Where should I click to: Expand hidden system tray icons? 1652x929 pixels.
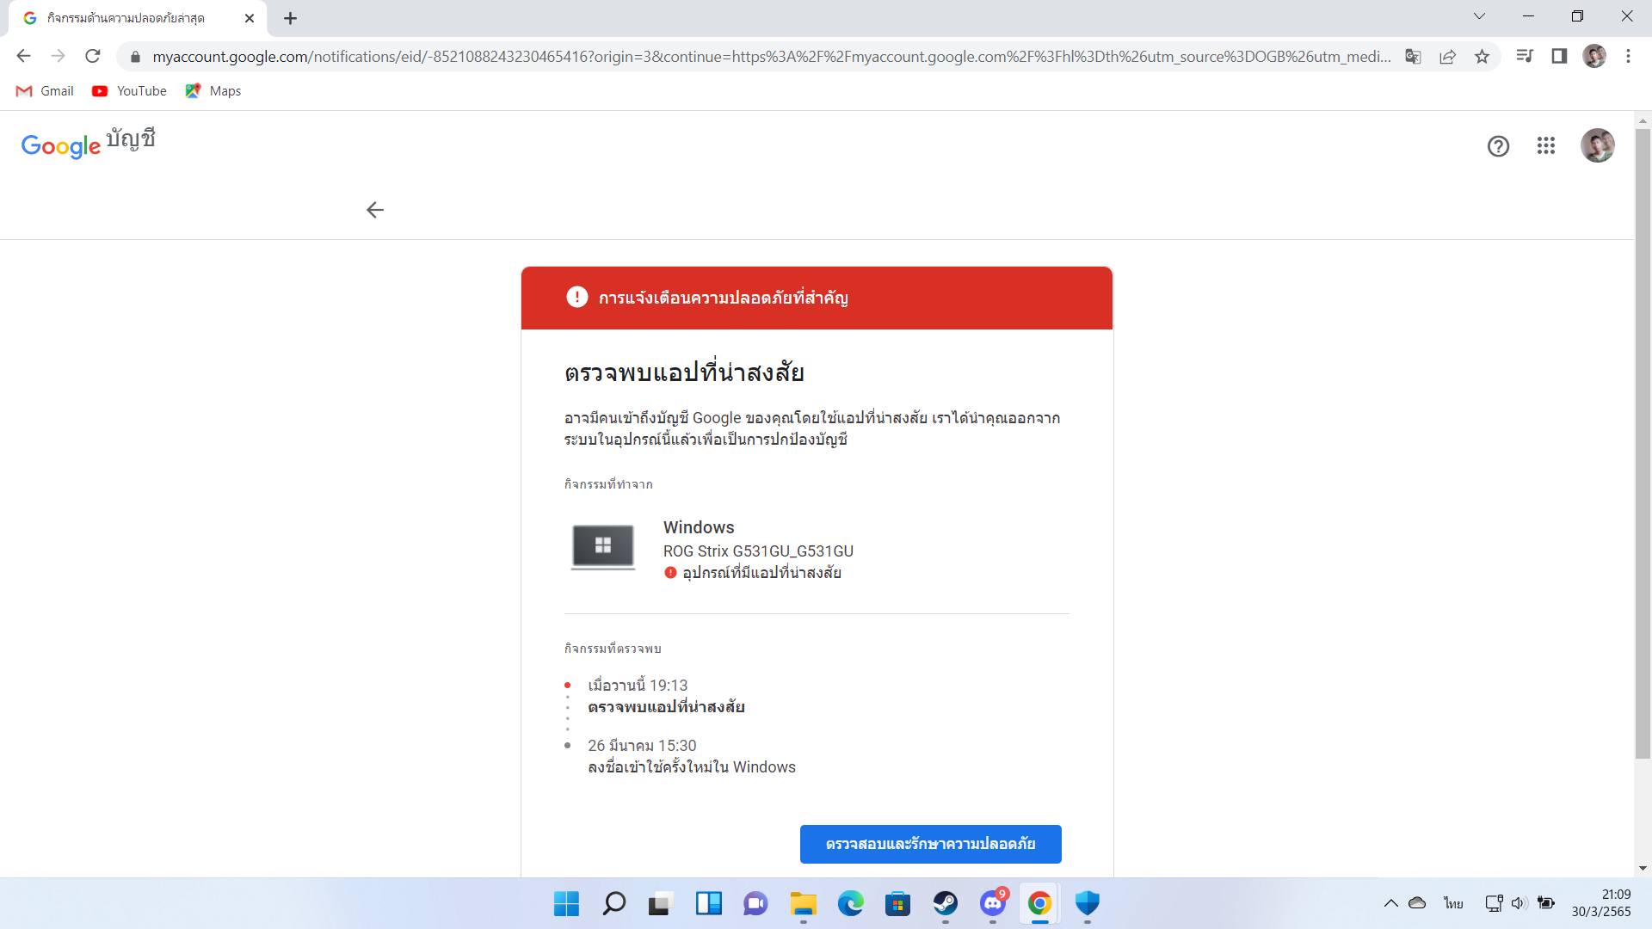1390,903
